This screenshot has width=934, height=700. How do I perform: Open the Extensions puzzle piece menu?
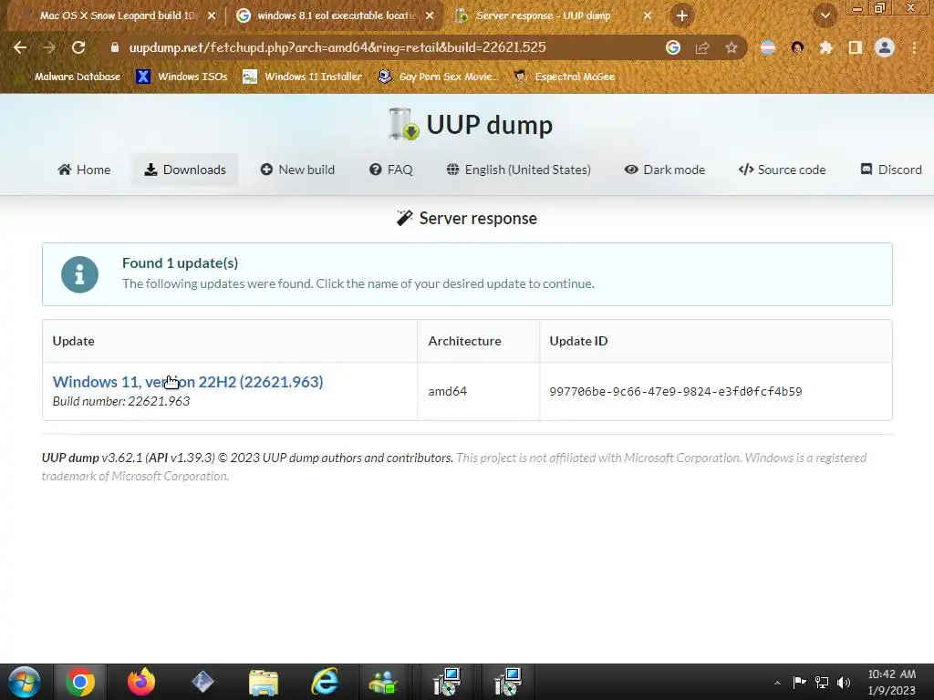(826, 47)
